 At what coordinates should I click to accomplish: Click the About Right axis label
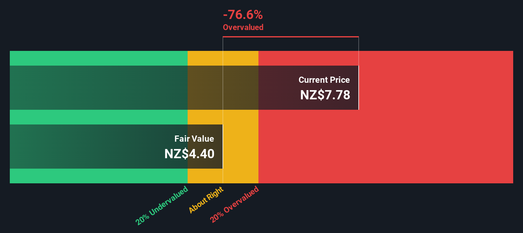206,200
